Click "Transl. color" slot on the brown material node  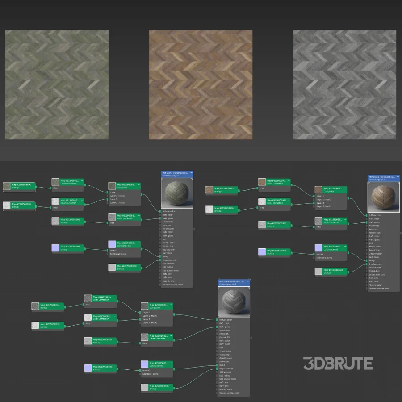375,247
